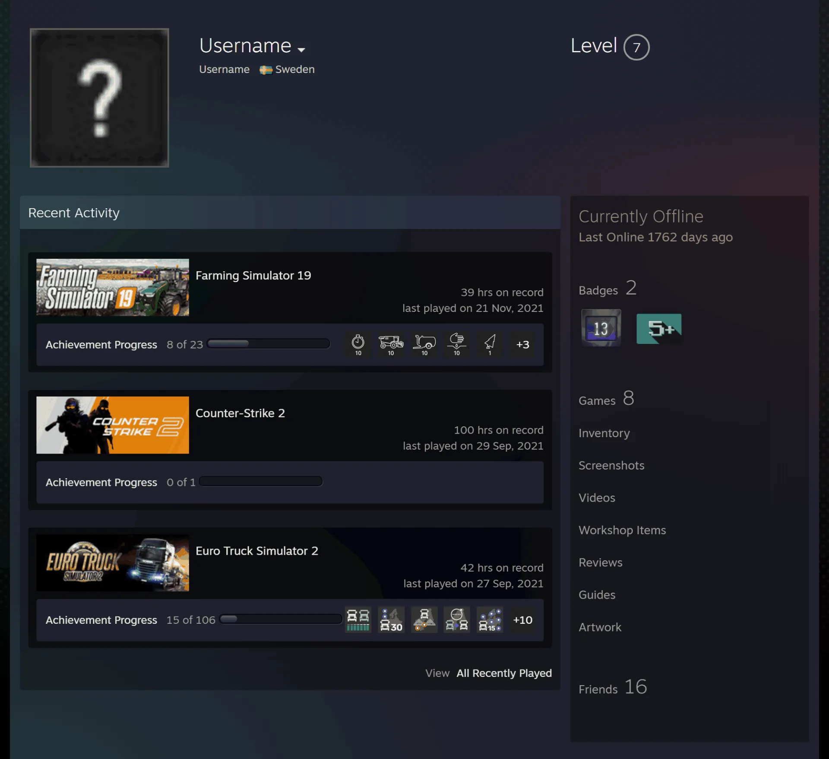Screen dimensions: 829x759
Task: Show the +10 more Euro Truck achievements
Action: [522, 620]
